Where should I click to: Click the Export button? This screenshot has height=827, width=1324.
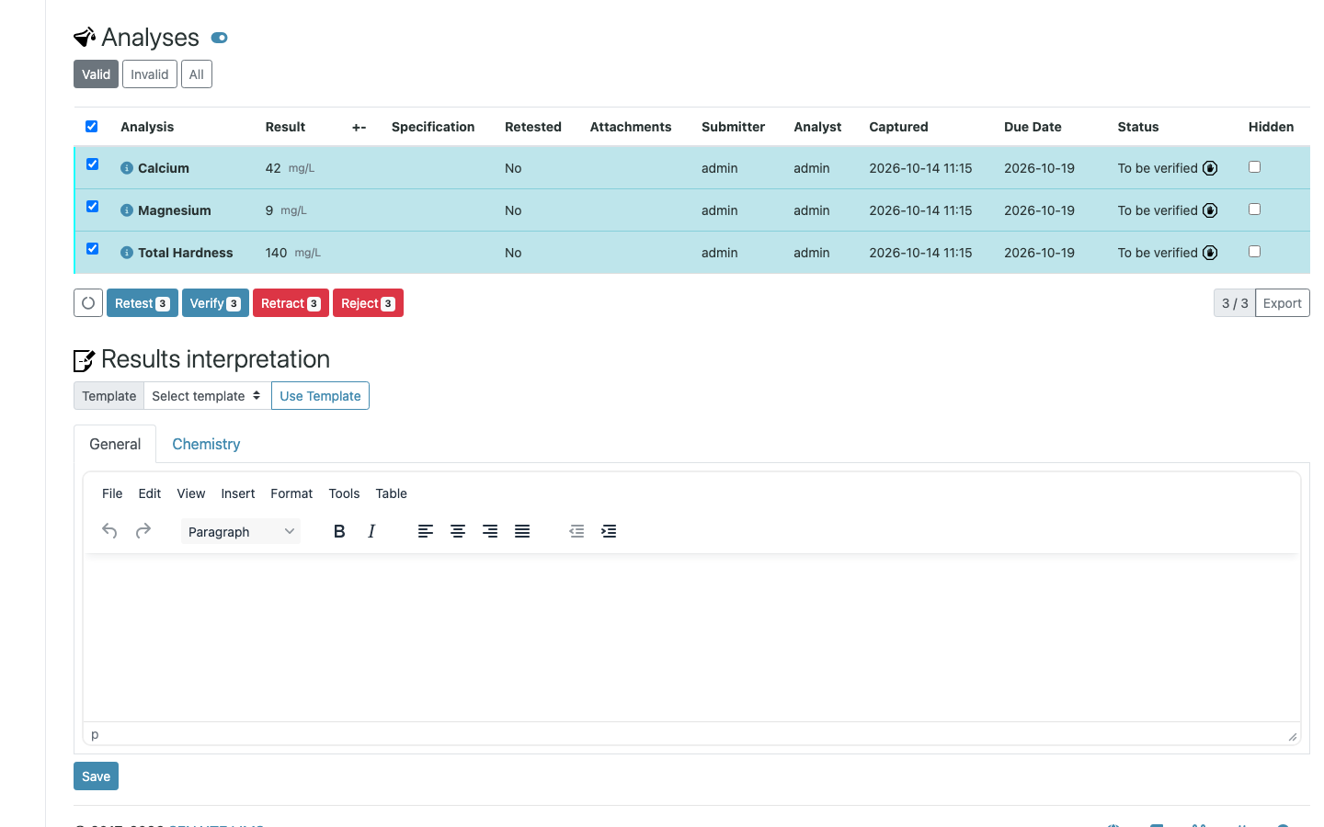(1283, 303)
